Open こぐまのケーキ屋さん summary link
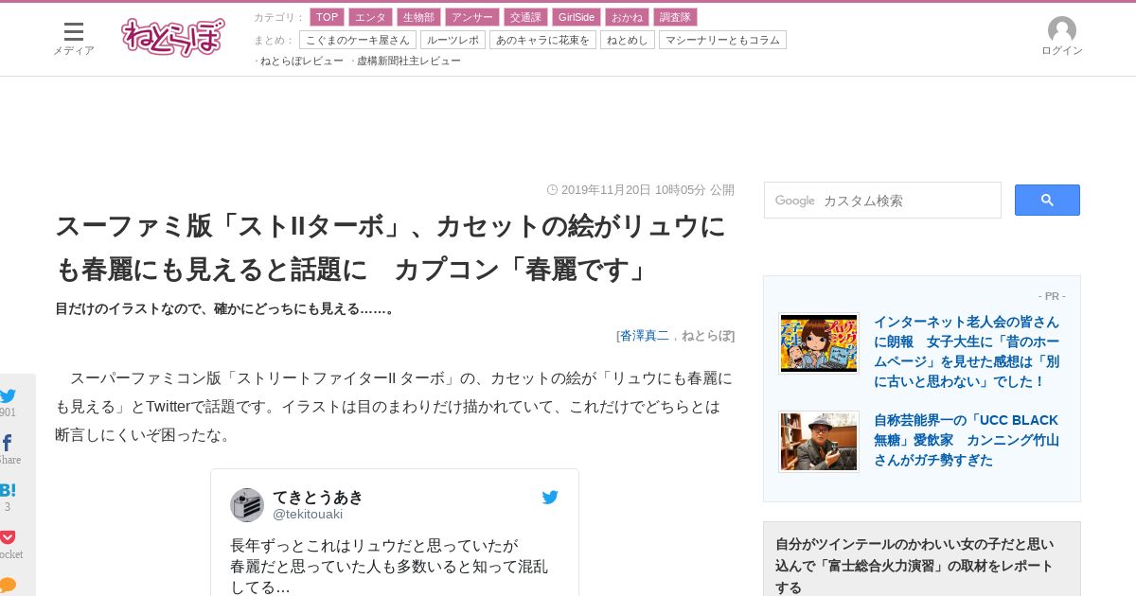Viewport: 1136px width, 596px height. pyautogui.click(x=358, y=40)
